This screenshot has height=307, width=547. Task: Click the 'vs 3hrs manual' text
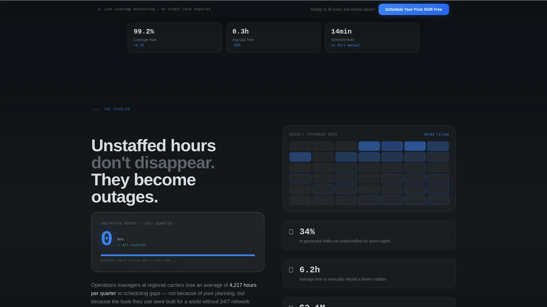click(345, 45)
